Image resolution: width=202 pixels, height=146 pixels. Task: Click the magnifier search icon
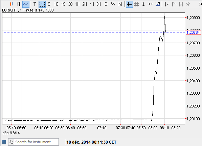click(x=12, y=142)
